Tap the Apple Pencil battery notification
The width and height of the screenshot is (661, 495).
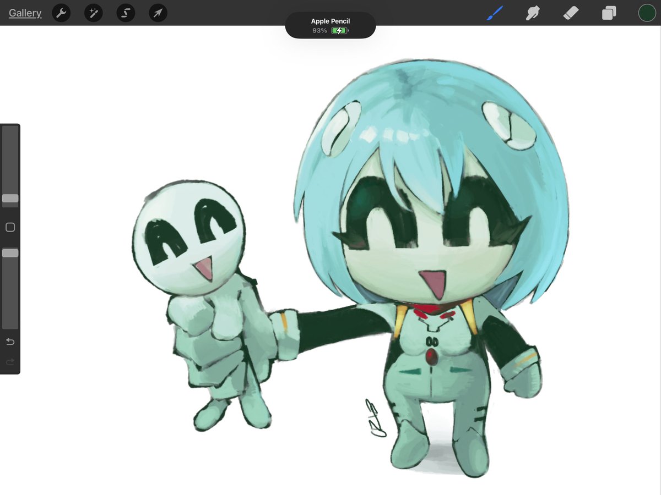pyautogui.click(x=330, y=25)
